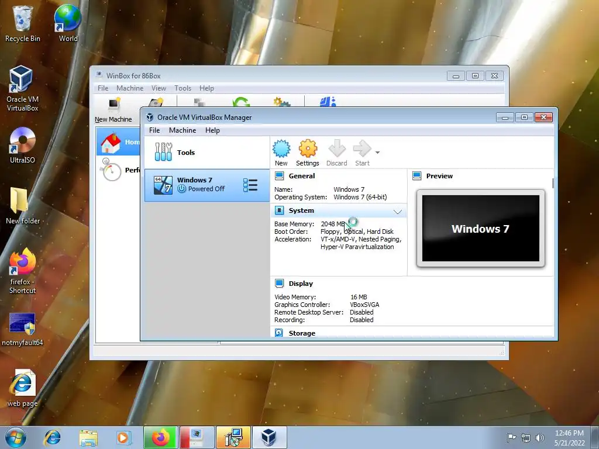The image size is (599, 449).
Task: Click the 2048 MB base memory value
Action: pos(333,224)
